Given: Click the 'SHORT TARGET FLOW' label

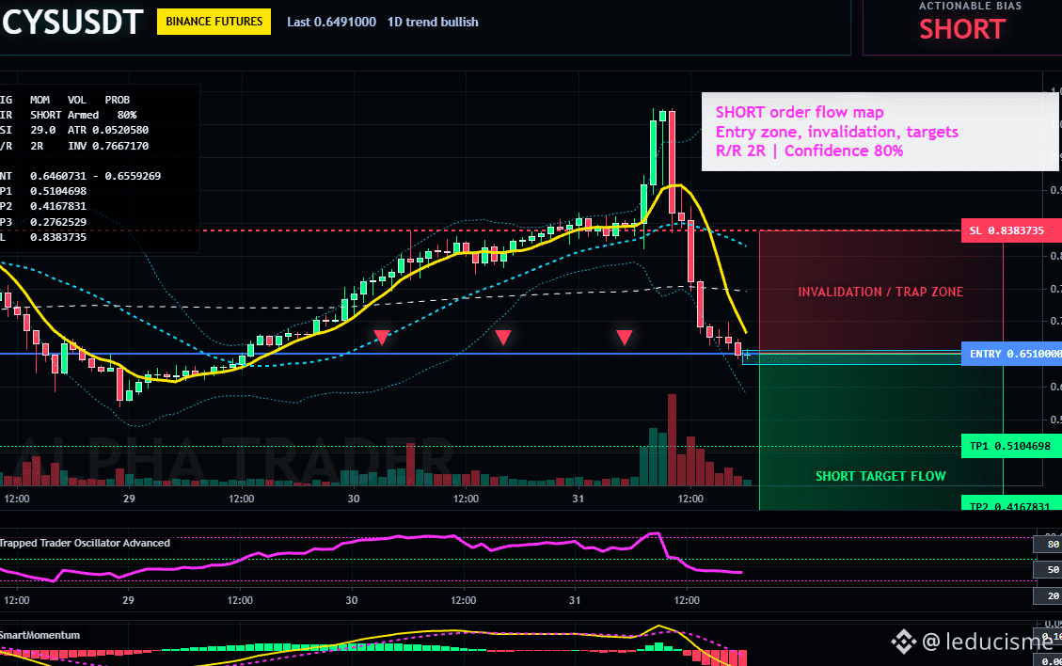Looking at the screenshot, I should click(x=880, y=476).
